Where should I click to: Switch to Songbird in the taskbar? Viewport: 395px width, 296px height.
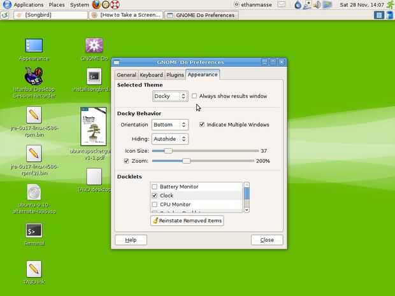tap(50, 15)
